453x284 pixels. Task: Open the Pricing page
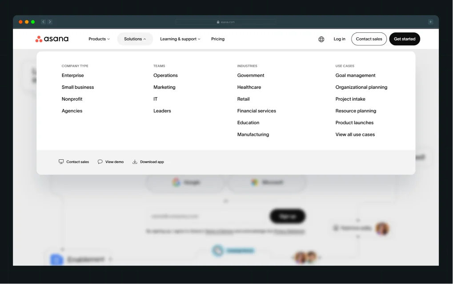[x=218, y=39]
